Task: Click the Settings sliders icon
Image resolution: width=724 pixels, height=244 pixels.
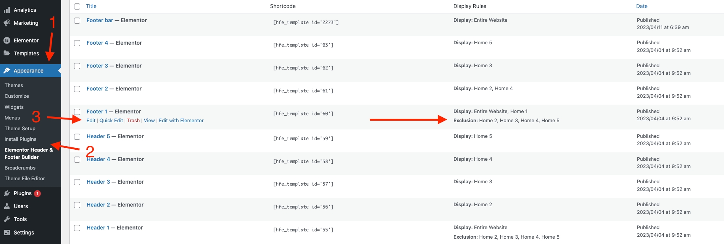Action: [7, 233]
